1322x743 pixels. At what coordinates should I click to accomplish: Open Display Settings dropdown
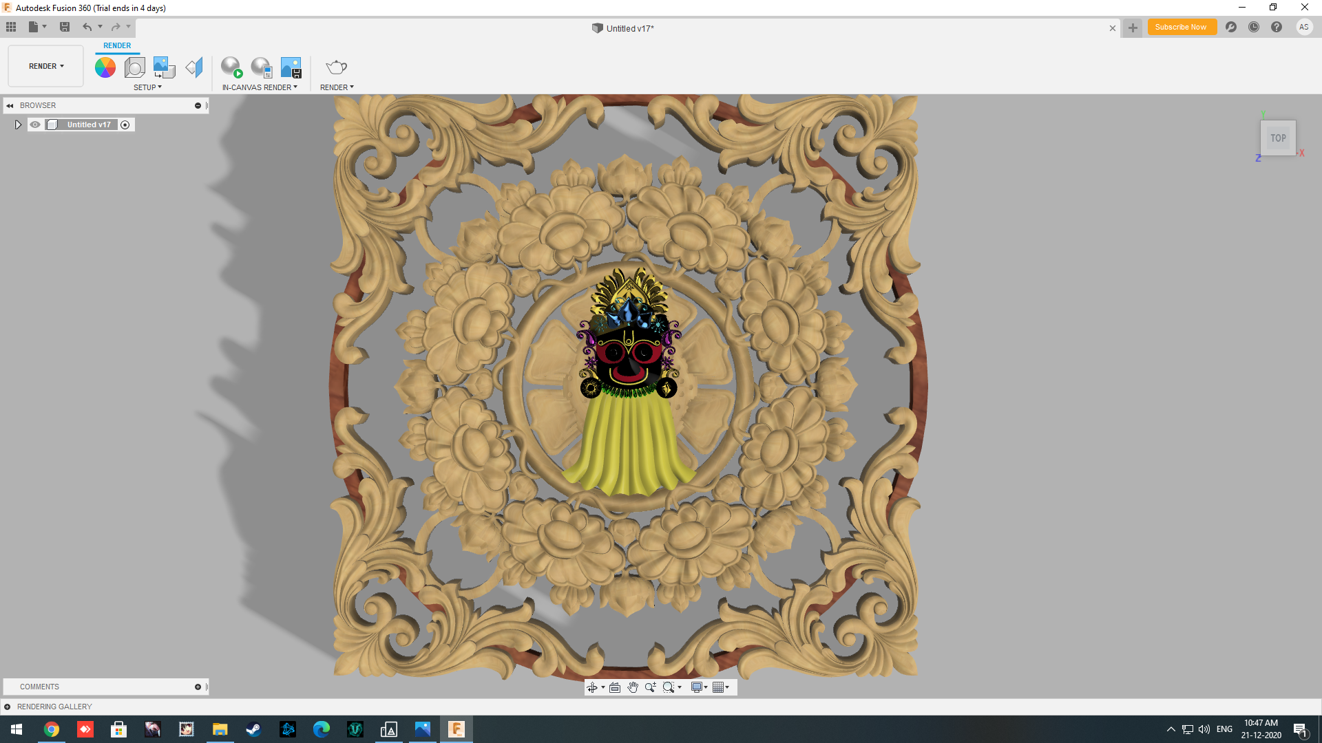tap(699, 687)
